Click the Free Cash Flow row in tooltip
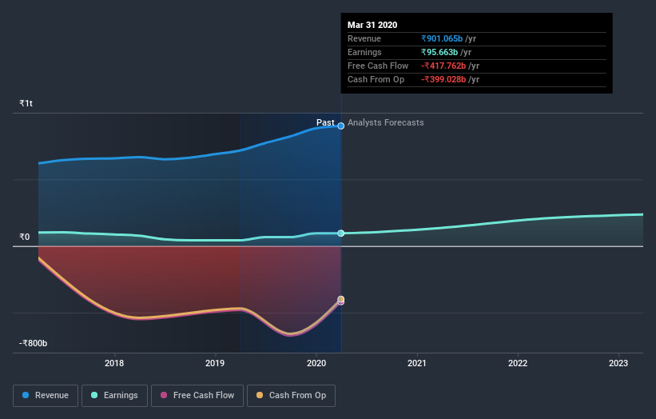This screenshot has height=419, width=656. pyautogui.click(x=378, y=66)
